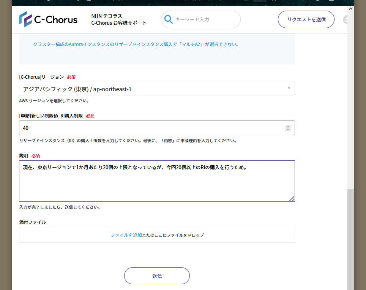Submit the form with 送信 button
This screenshot has width=366, height=290.
(x=157, y=276)
